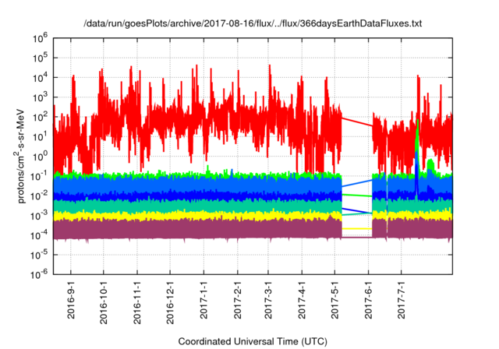499x349 pixels.
Task: Click the 10^-1 y-axis tick label
Action: [x=39, y=176]
